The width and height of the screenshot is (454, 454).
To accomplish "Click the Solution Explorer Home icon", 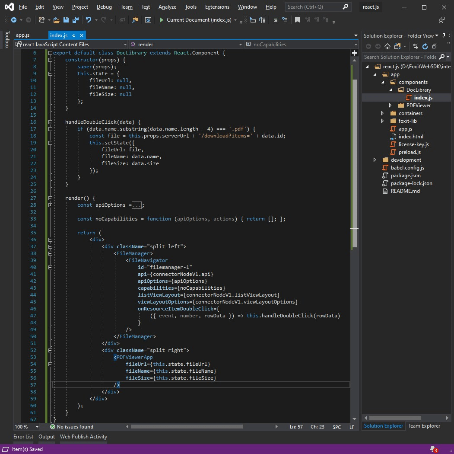I will point(387,46).
